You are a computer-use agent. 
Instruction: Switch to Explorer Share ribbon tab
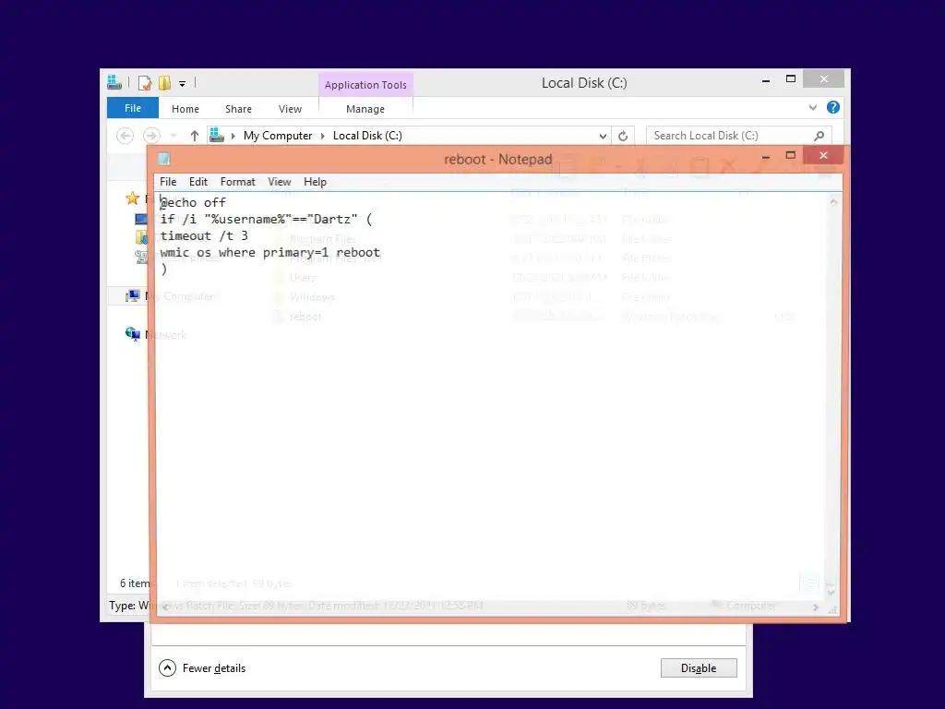(x=238, y=109)
